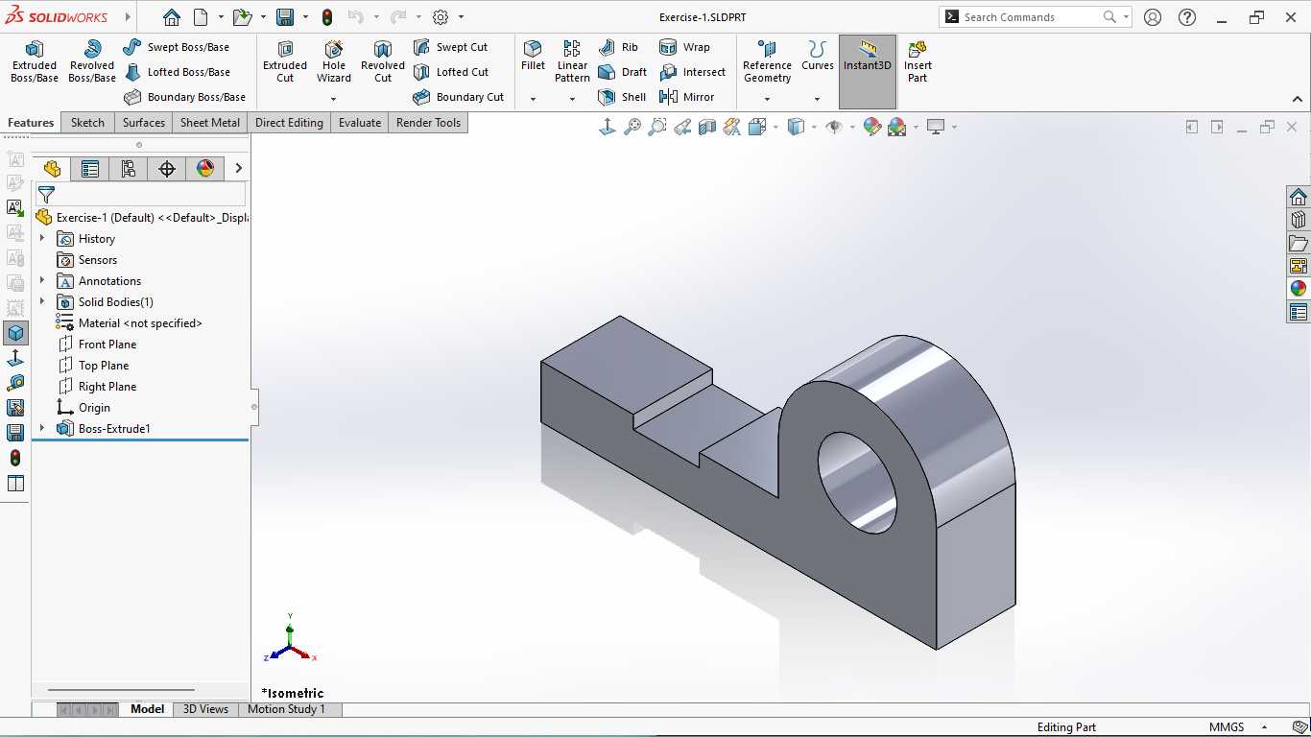Screen dimensions: 1311x737
Task: Open the Hole Wizard dropdown arrow
Action: 334,99
